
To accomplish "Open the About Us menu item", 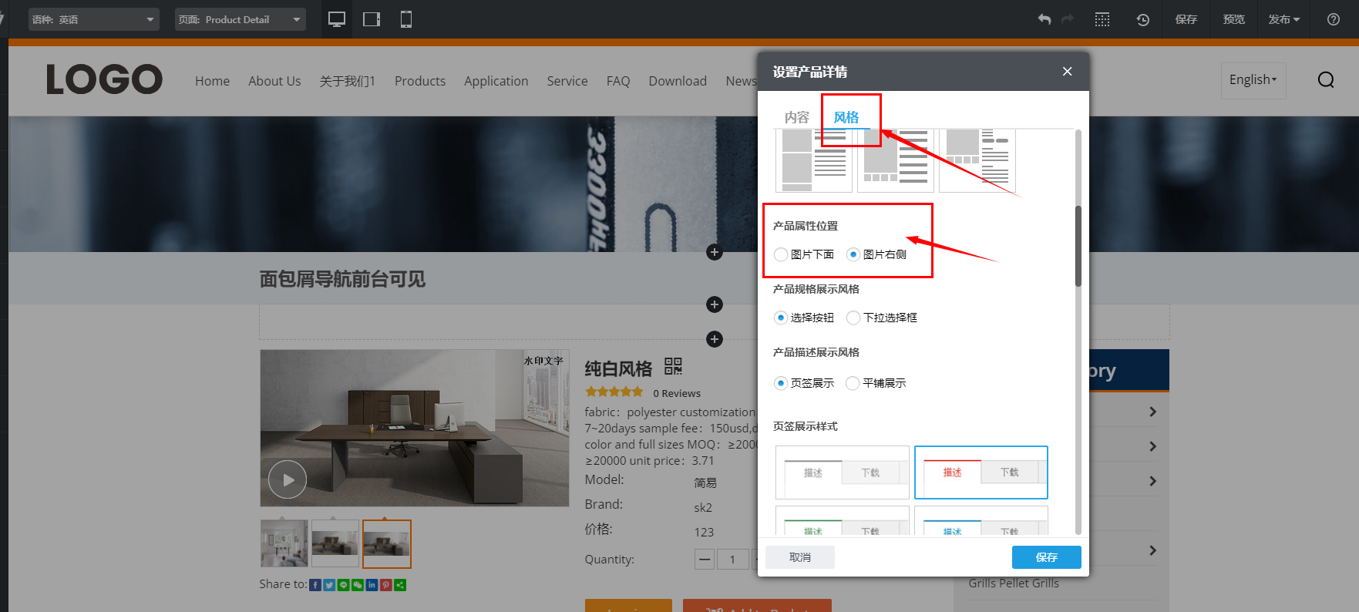I will tap(274, 81).
